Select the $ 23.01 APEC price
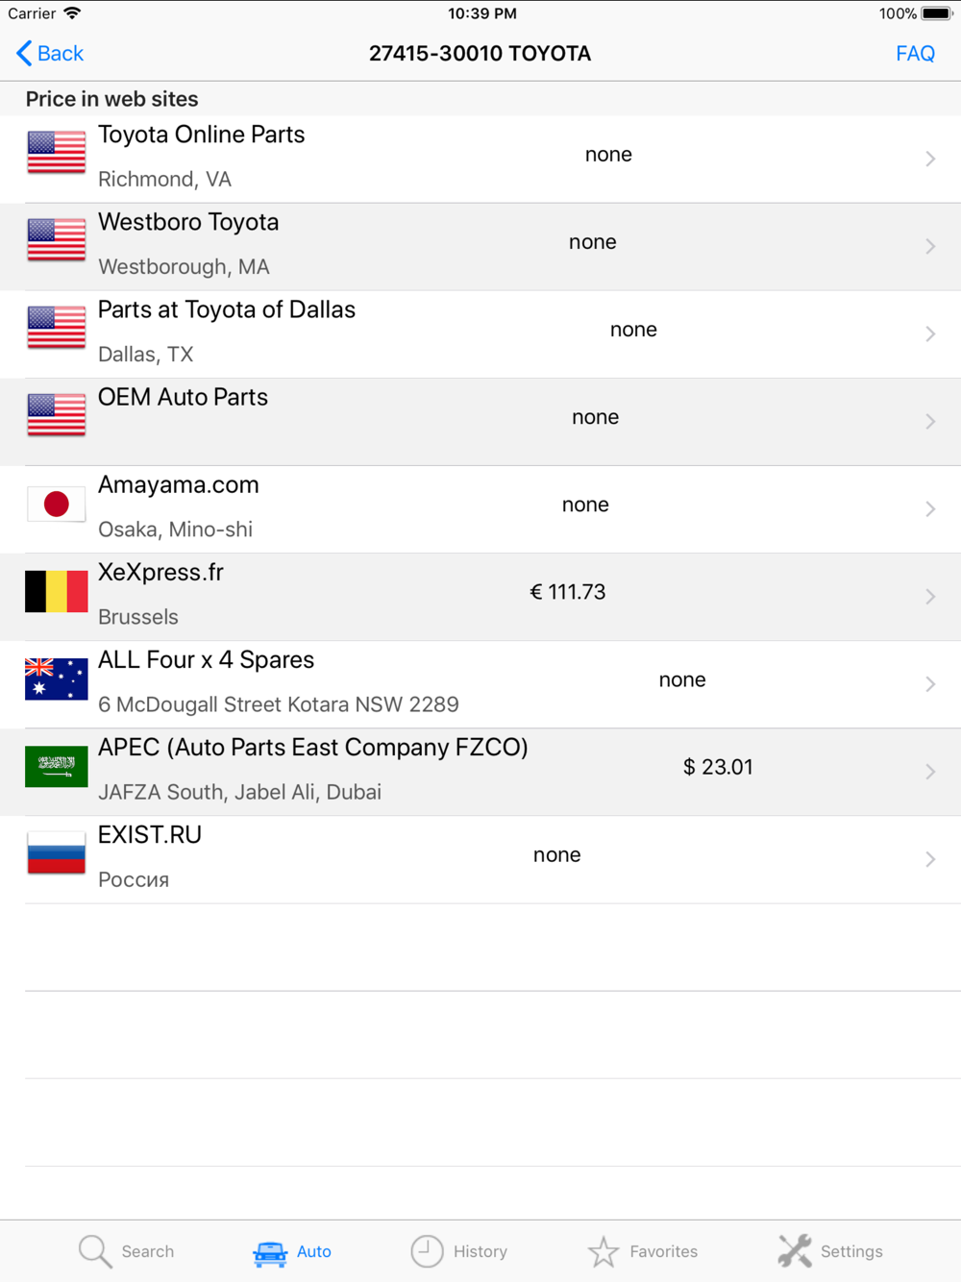The height and width of the screenshot is (1282, 961). tap(718, 767)
